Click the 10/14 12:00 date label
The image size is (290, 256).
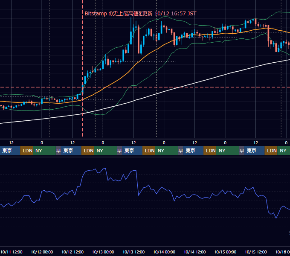coord(194,252)
